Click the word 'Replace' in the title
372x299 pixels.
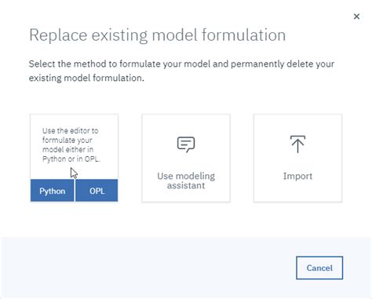click(58, 35)
